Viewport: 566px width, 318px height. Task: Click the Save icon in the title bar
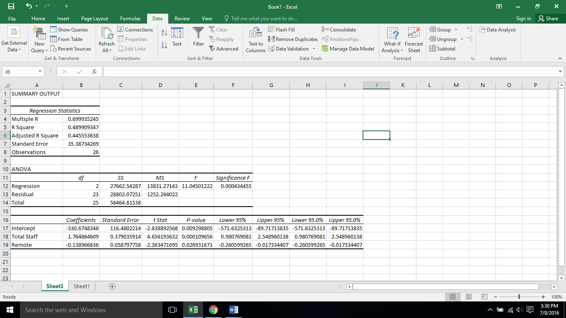coord(11,7)
